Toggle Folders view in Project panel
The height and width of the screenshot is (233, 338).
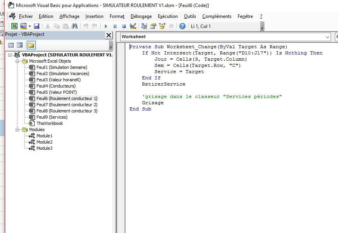point(31,45)
